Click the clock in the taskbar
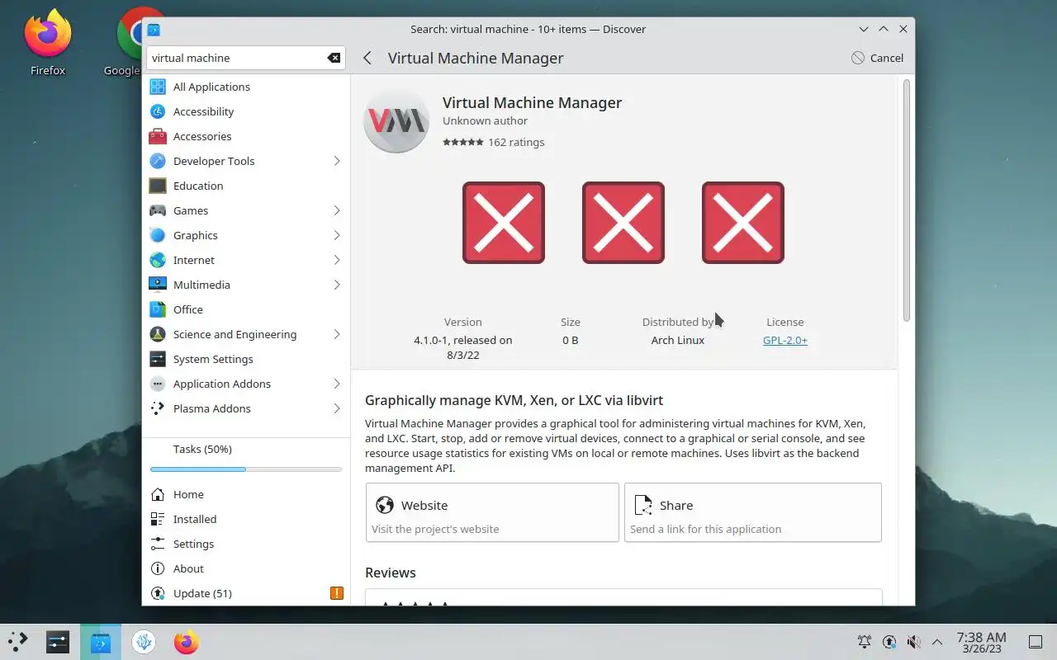The width and height of the screenshot is (1057, 660). [981, 642]
